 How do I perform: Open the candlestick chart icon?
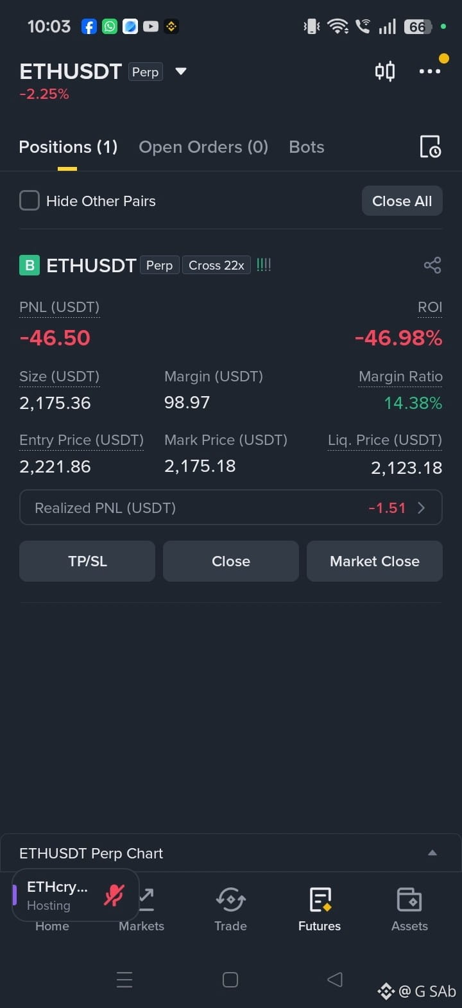[385, 71]
